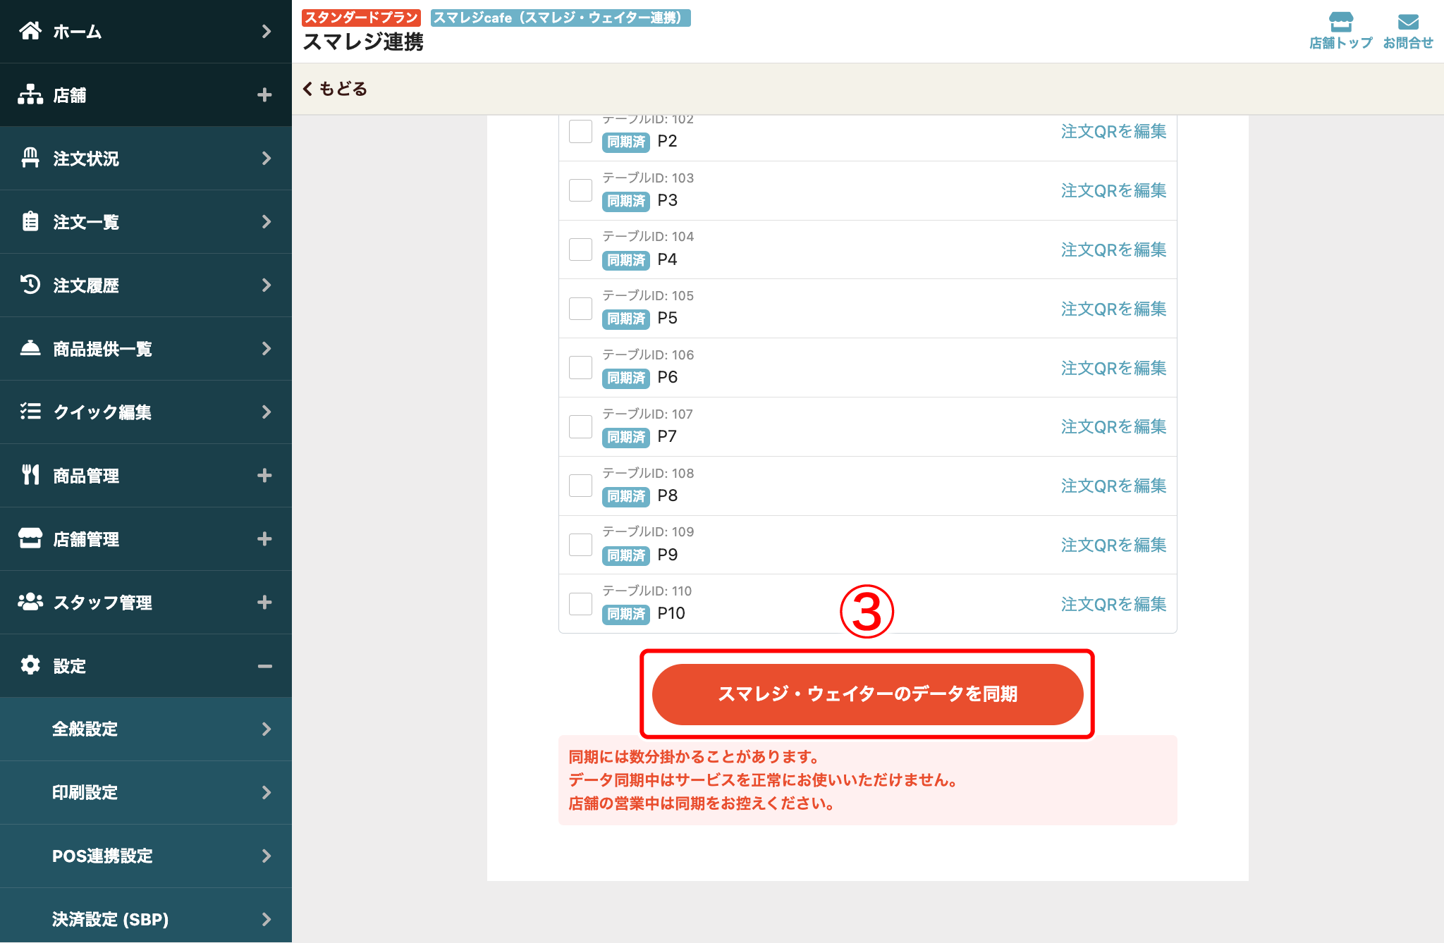
Task: Open 注文一覧 menu item
Action: point(146,222)
